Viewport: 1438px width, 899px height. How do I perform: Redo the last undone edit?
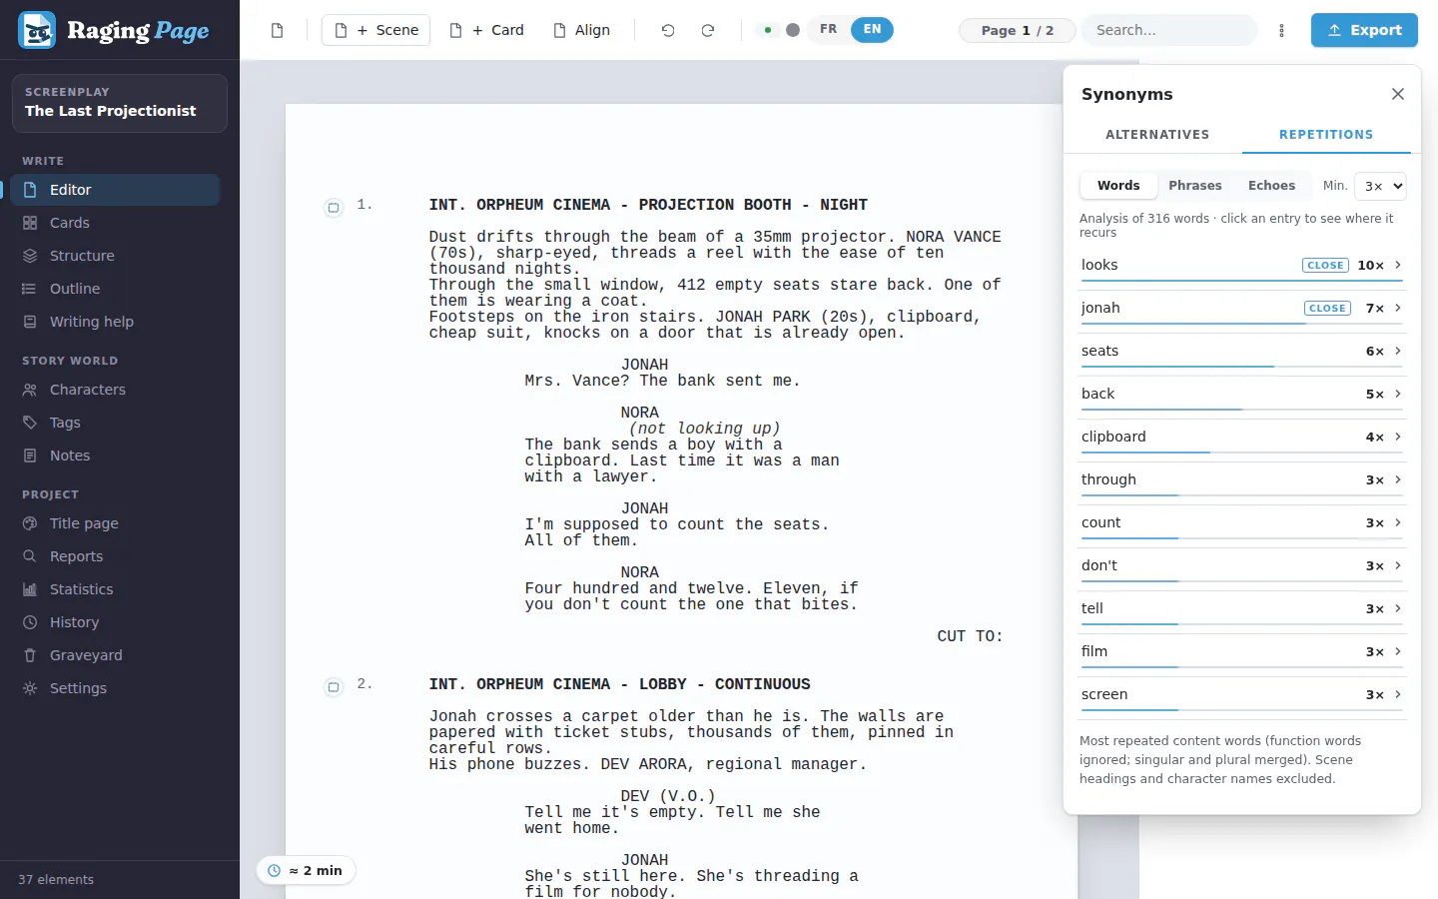tap(708, 30)
